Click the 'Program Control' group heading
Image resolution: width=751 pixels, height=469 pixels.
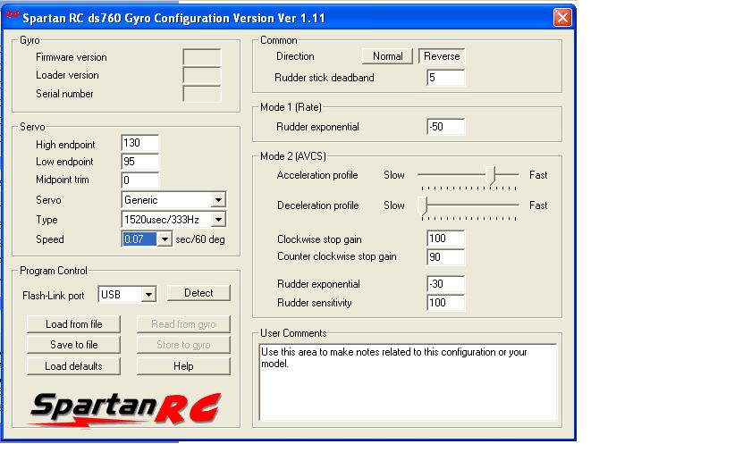[54, 271]
